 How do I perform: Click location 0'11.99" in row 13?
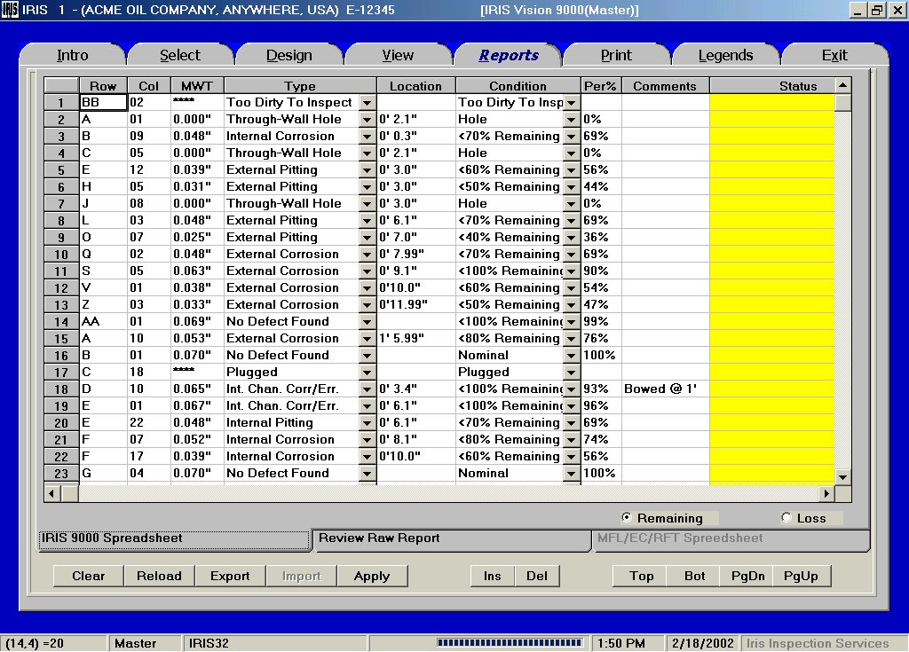[415, 305]
